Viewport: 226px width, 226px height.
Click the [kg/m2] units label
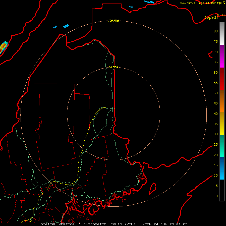tap(211, 18)
